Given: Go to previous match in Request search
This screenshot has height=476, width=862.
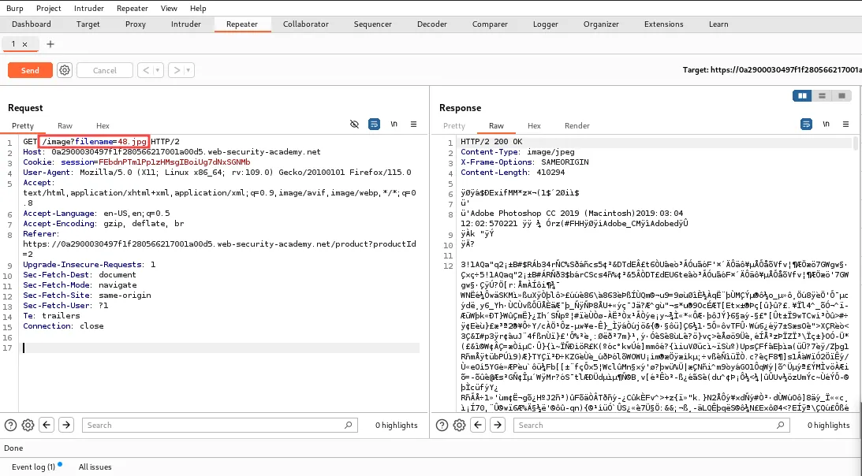Looking at the screenshot, I should click(47, 425).
